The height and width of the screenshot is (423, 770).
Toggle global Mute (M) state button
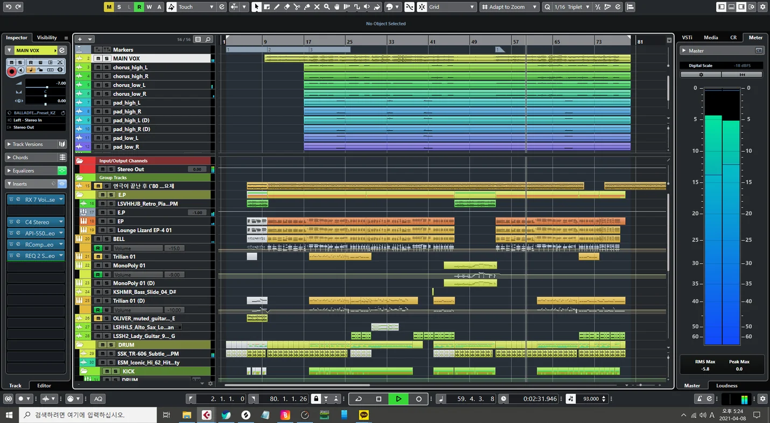click(x=109, y=7)
